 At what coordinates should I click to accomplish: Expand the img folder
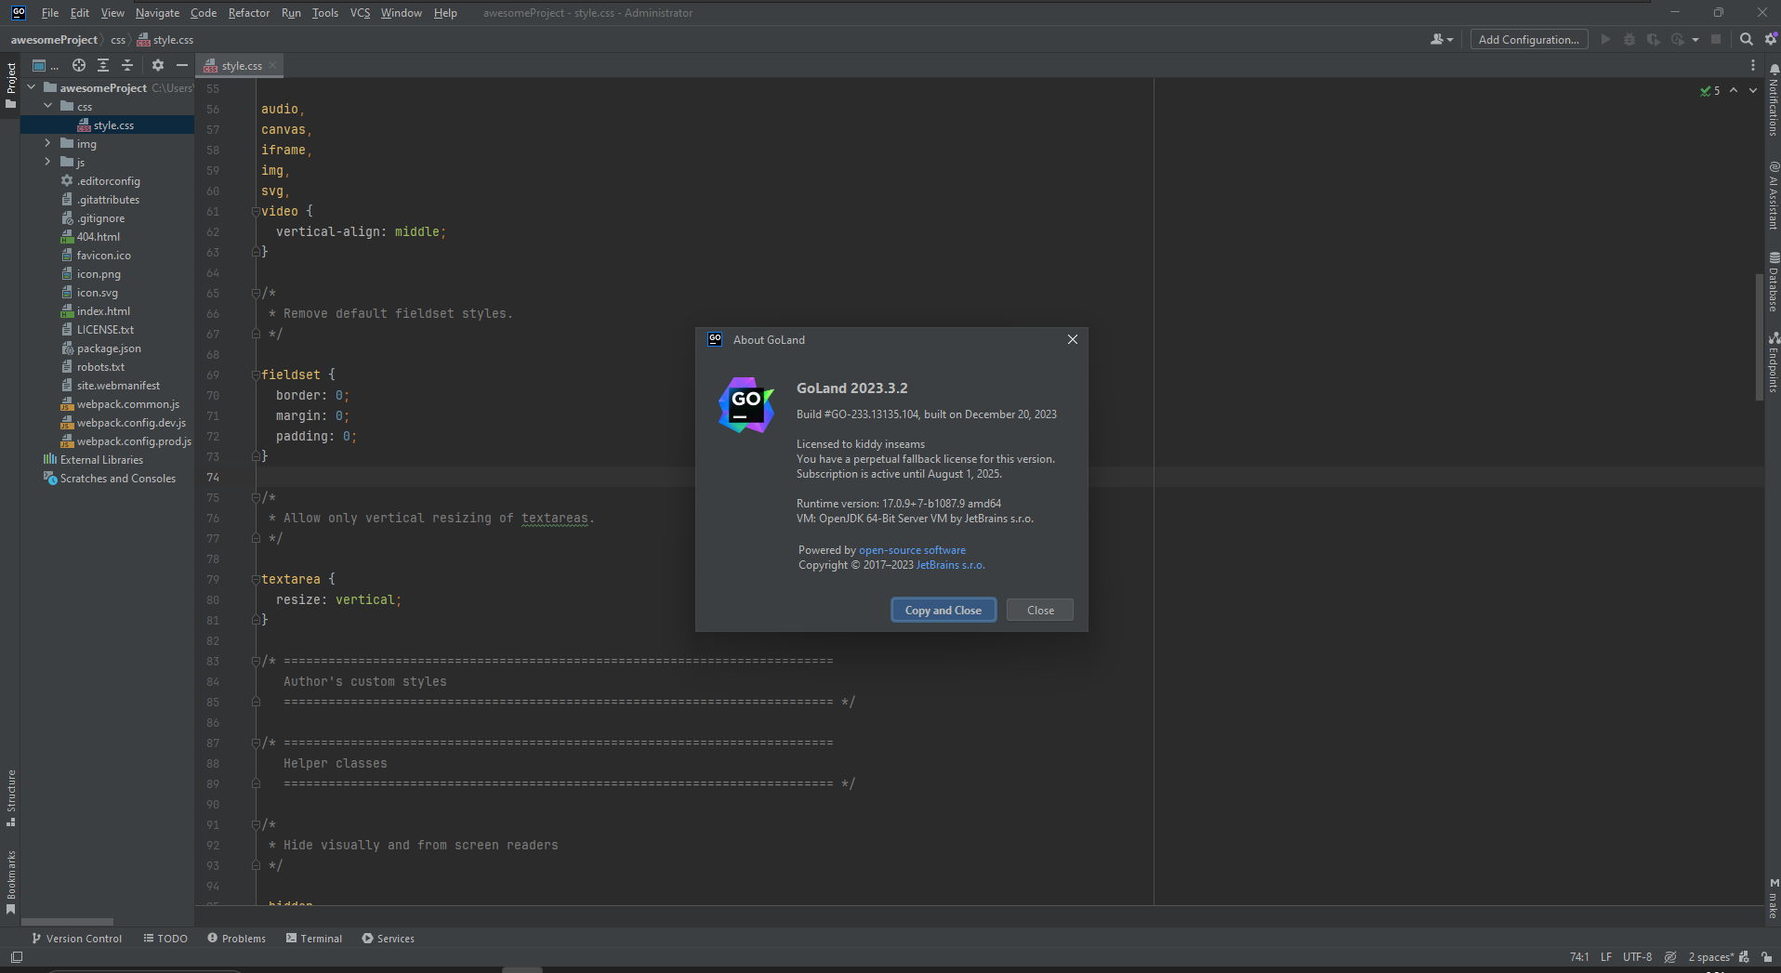pos(47,143)
